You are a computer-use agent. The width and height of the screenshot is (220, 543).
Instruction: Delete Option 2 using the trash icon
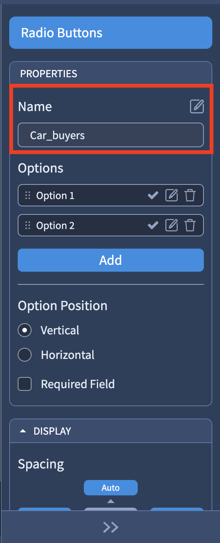pos(190,225)
